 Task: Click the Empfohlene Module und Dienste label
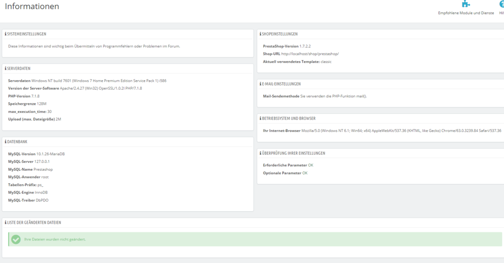(x=466, y=13)
